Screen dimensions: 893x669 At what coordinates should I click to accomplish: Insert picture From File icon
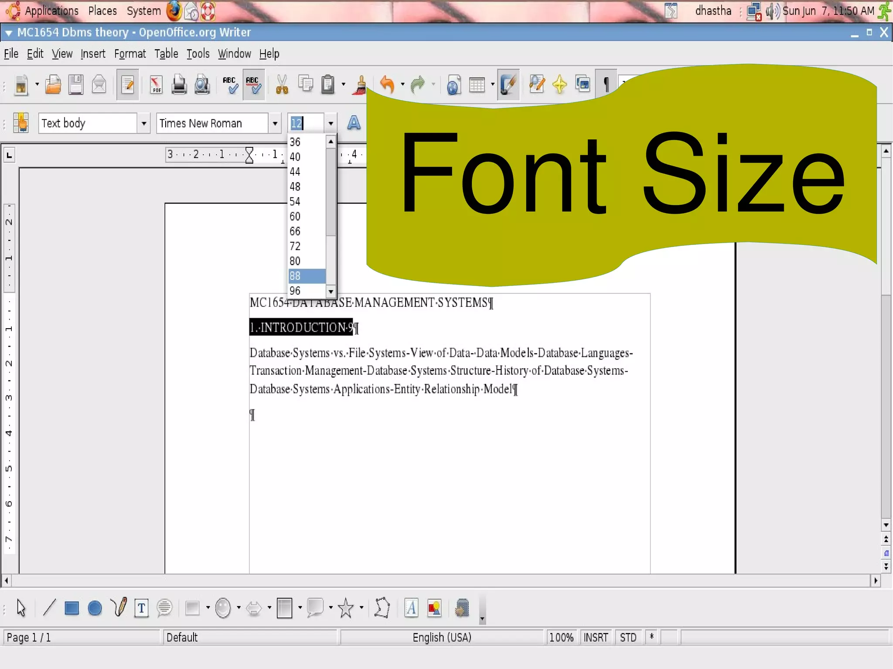point(434,608)
